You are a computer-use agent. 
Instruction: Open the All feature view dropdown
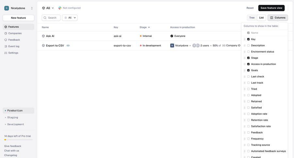[x=48, y=8]
